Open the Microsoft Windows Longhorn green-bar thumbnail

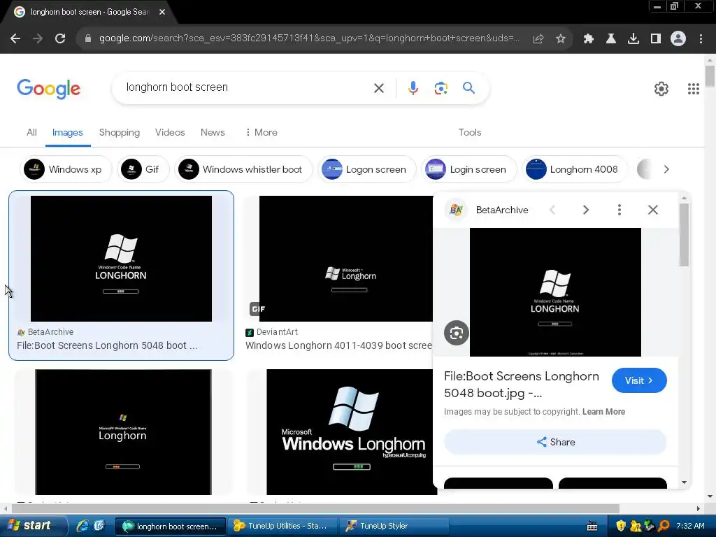352,431
